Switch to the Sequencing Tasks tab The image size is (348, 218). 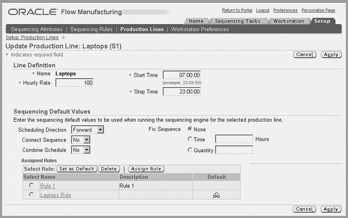pyautogui.click(x=238, y=21)
